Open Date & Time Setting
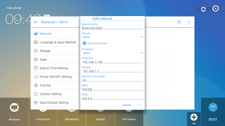This screenshot has height=126, width=225. pos(56,68)
